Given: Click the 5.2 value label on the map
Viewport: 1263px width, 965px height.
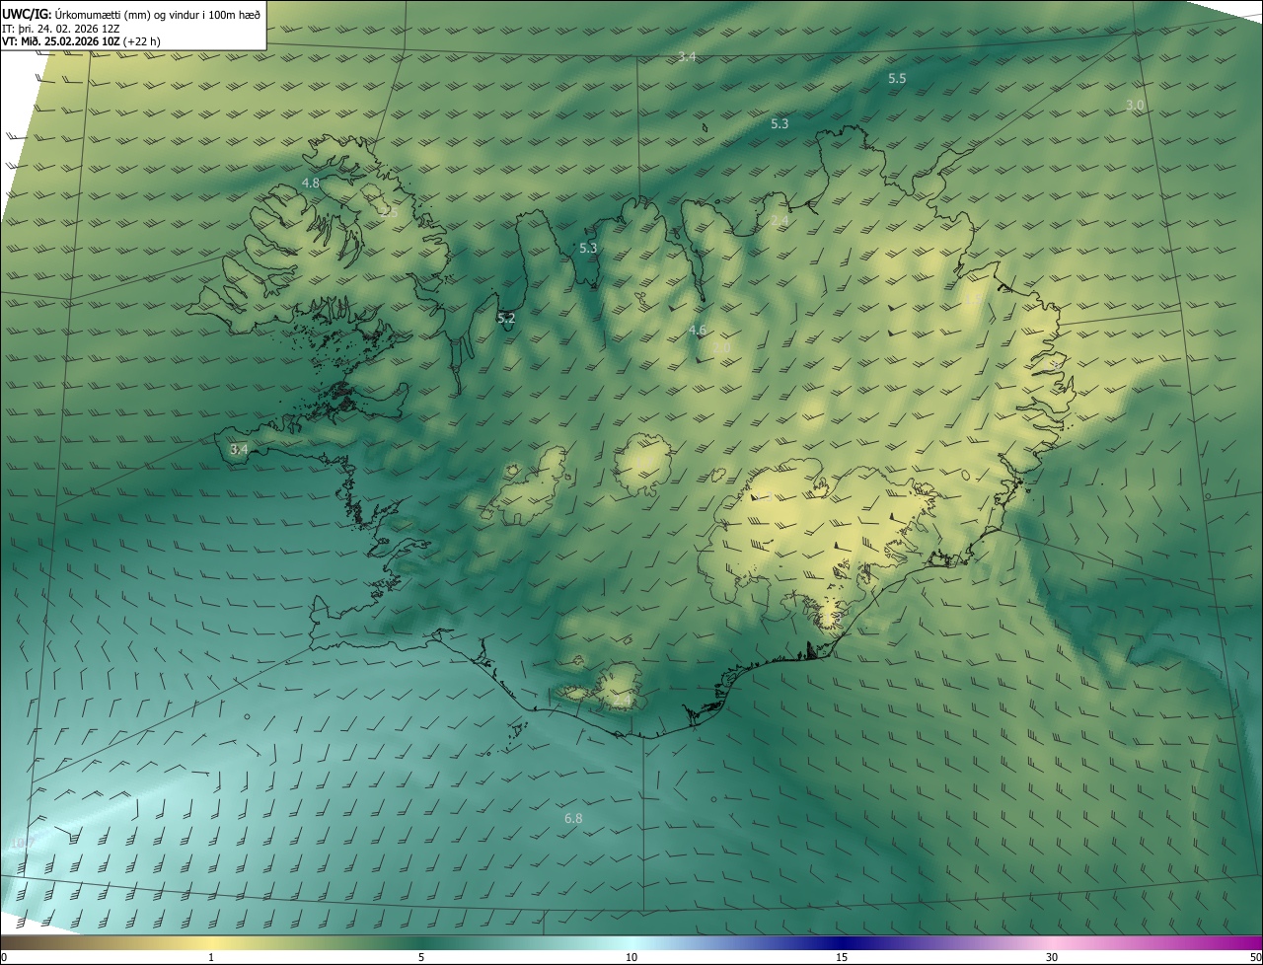Looking at the screenshot, I should (x=506, y=319).
